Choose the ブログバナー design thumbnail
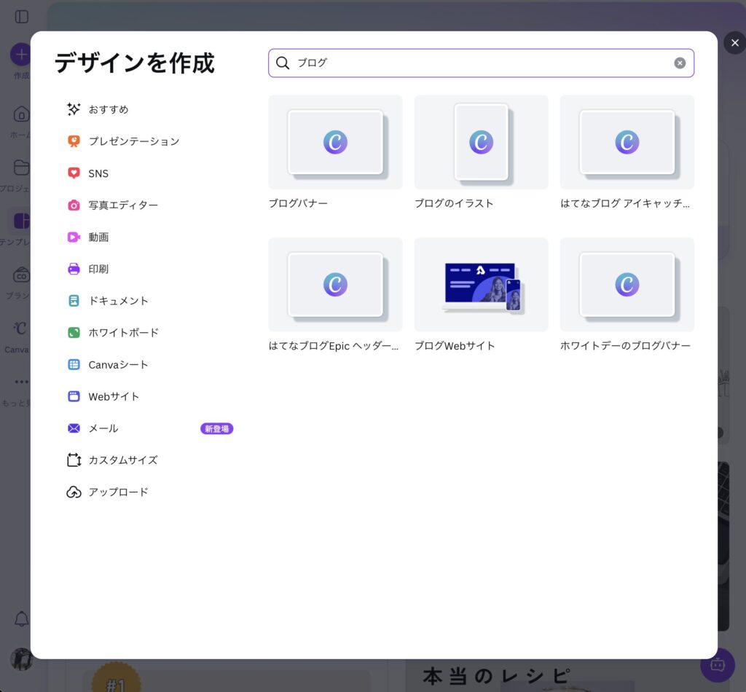Viewport: 746px width, 692px height. click(x=335, y=143)
